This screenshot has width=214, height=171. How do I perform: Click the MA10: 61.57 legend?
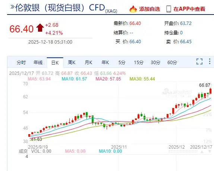click(74, 79)
